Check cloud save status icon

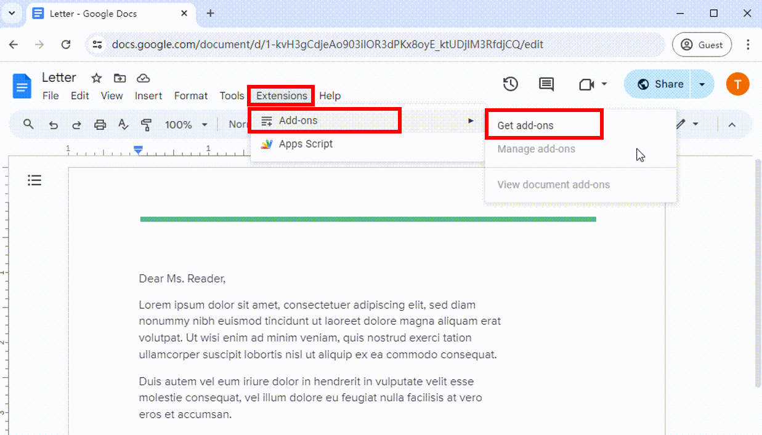click(x=144, y=78)
